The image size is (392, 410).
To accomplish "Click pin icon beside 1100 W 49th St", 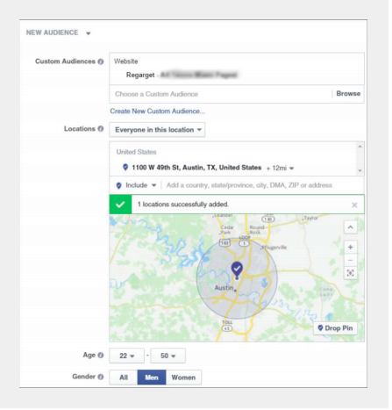I will (125, 168).
